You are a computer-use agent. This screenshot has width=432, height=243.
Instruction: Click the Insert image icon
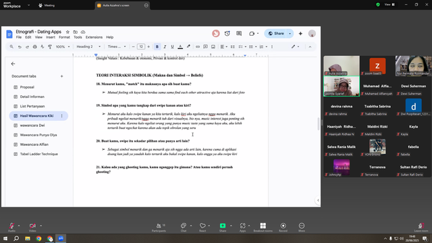(x=213, y=47)
